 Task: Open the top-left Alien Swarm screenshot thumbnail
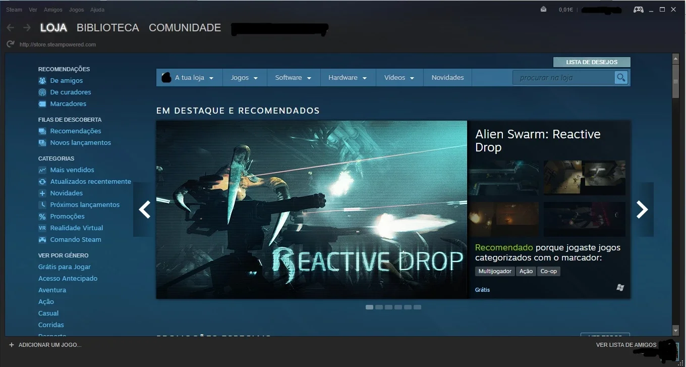(x=504, y=178)
